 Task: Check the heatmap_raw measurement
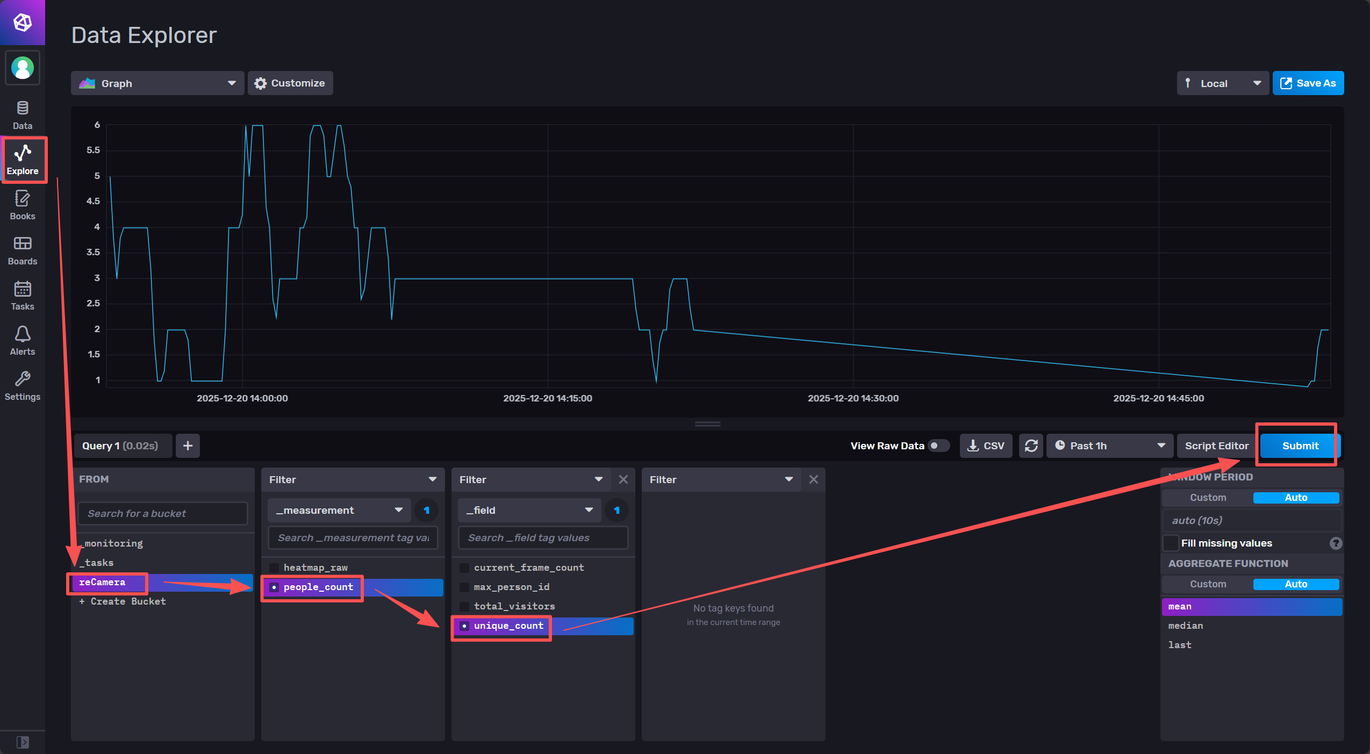tap(274, 568)
